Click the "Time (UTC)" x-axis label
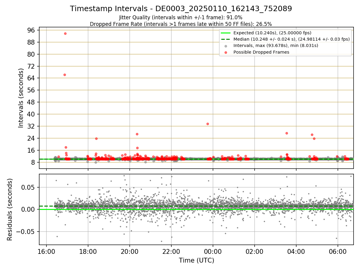This screenshot has height=271, width=362. pos(196,260)
